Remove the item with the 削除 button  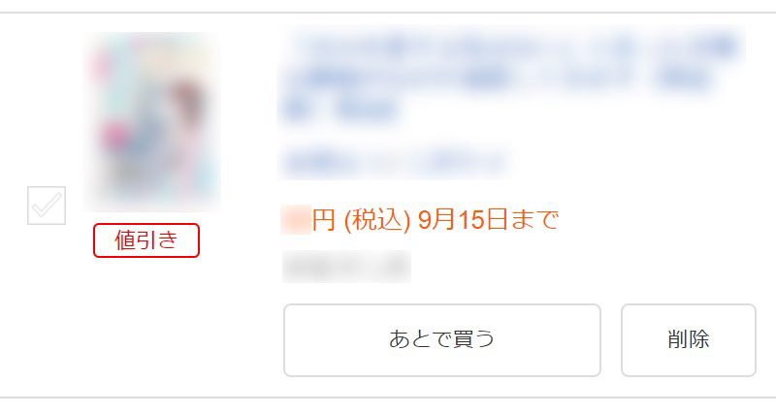click(x=689, y=340)
